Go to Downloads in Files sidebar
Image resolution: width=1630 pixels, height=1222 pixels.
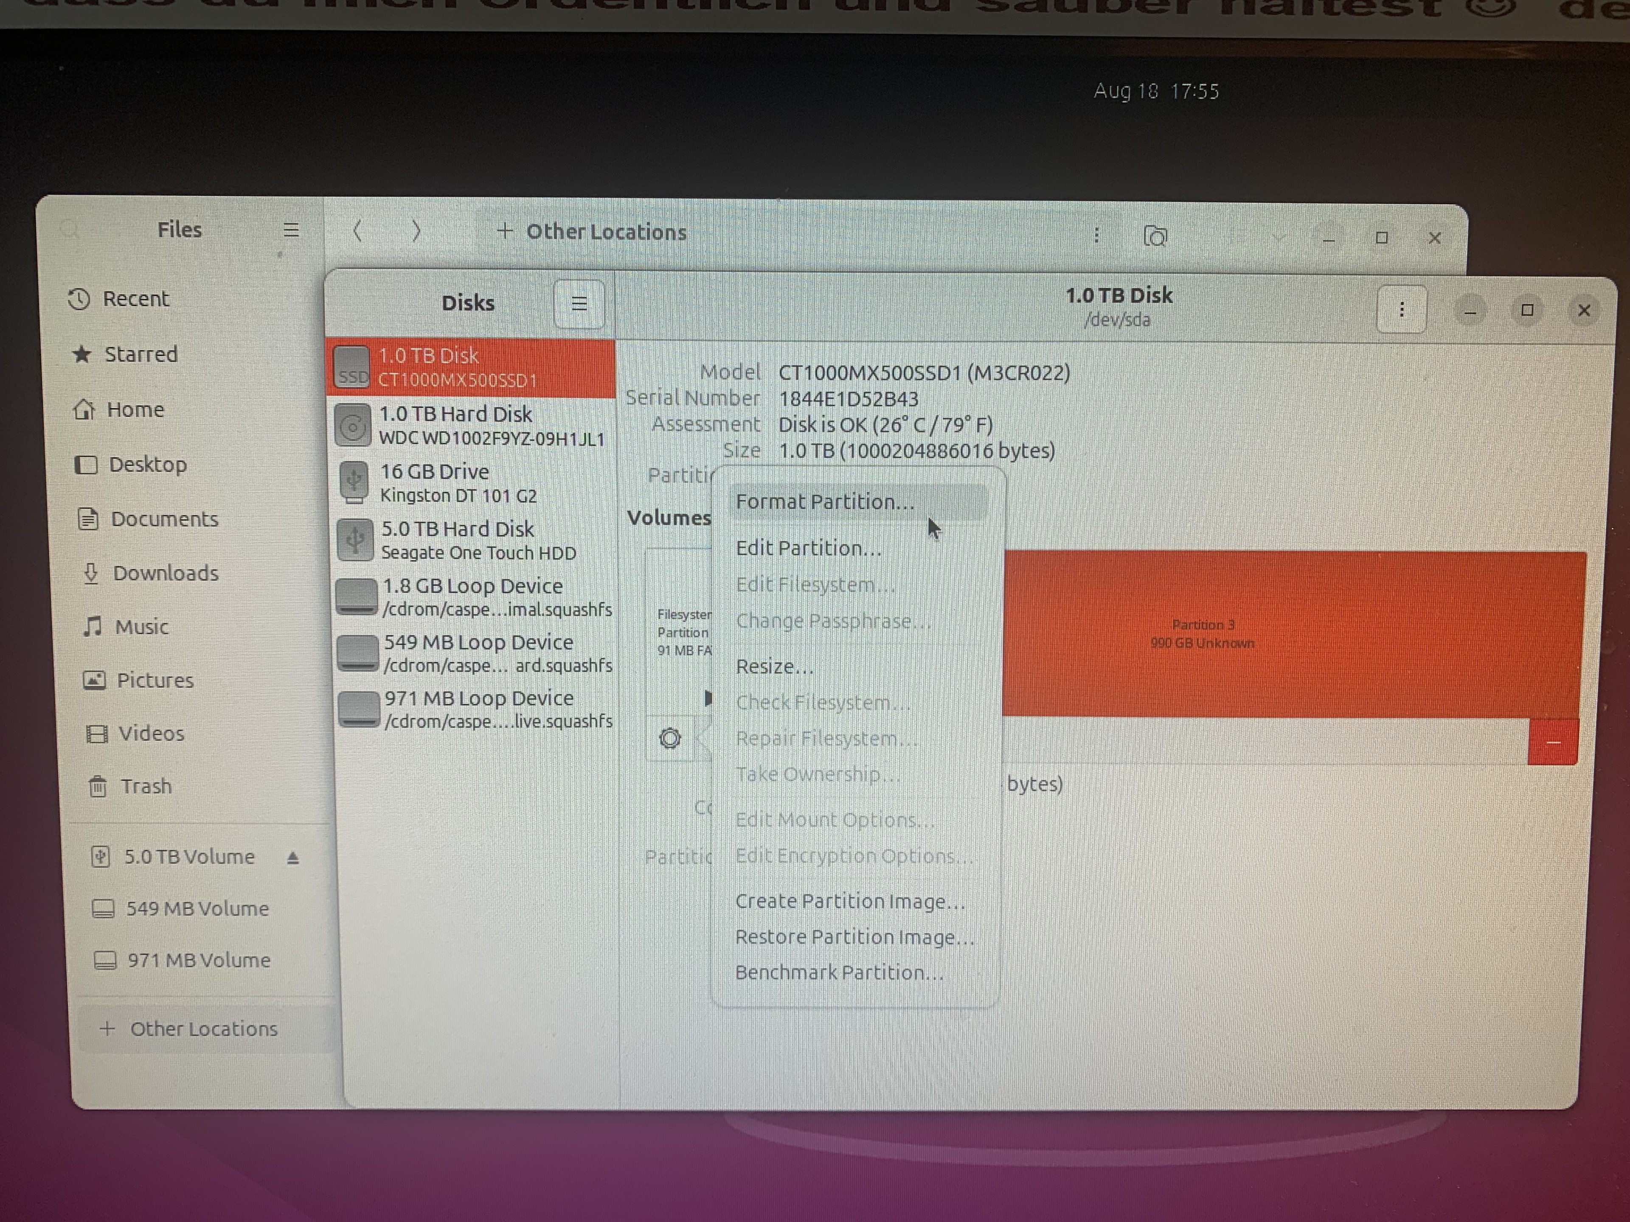click(165, 573)
